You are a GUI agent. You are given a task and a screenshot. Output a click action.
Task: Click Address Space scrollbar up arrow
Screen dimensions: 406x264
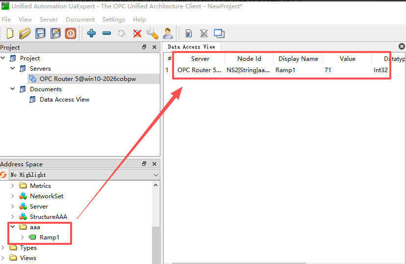click(155, 185)
